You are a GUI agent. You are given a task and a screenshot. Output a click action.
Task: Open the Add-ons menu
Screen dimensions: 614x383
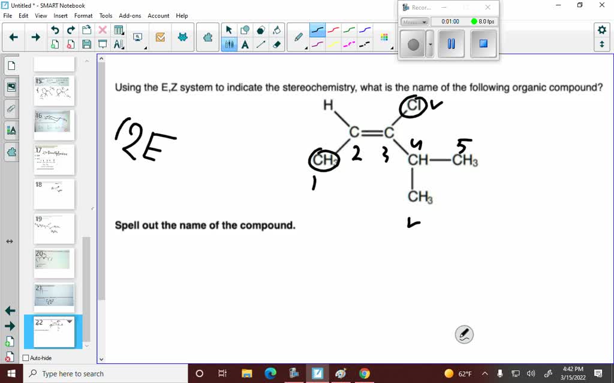click(130, 16)
